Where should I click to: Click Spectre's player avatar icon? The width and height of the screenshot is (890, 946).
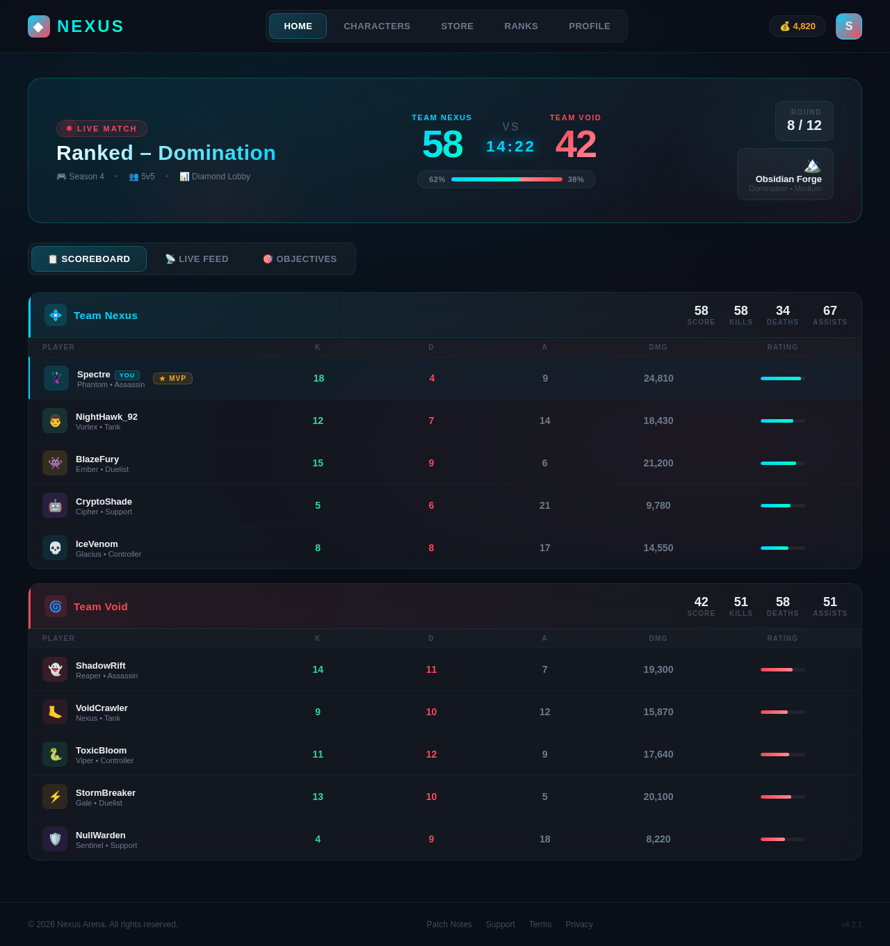coord(56,378)
